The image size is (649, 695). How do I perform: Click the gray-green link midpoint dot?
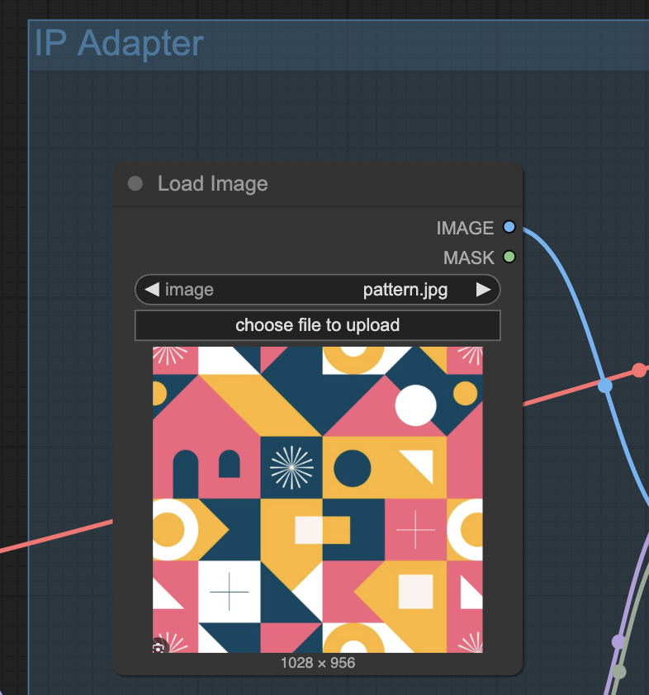[619, 672]
